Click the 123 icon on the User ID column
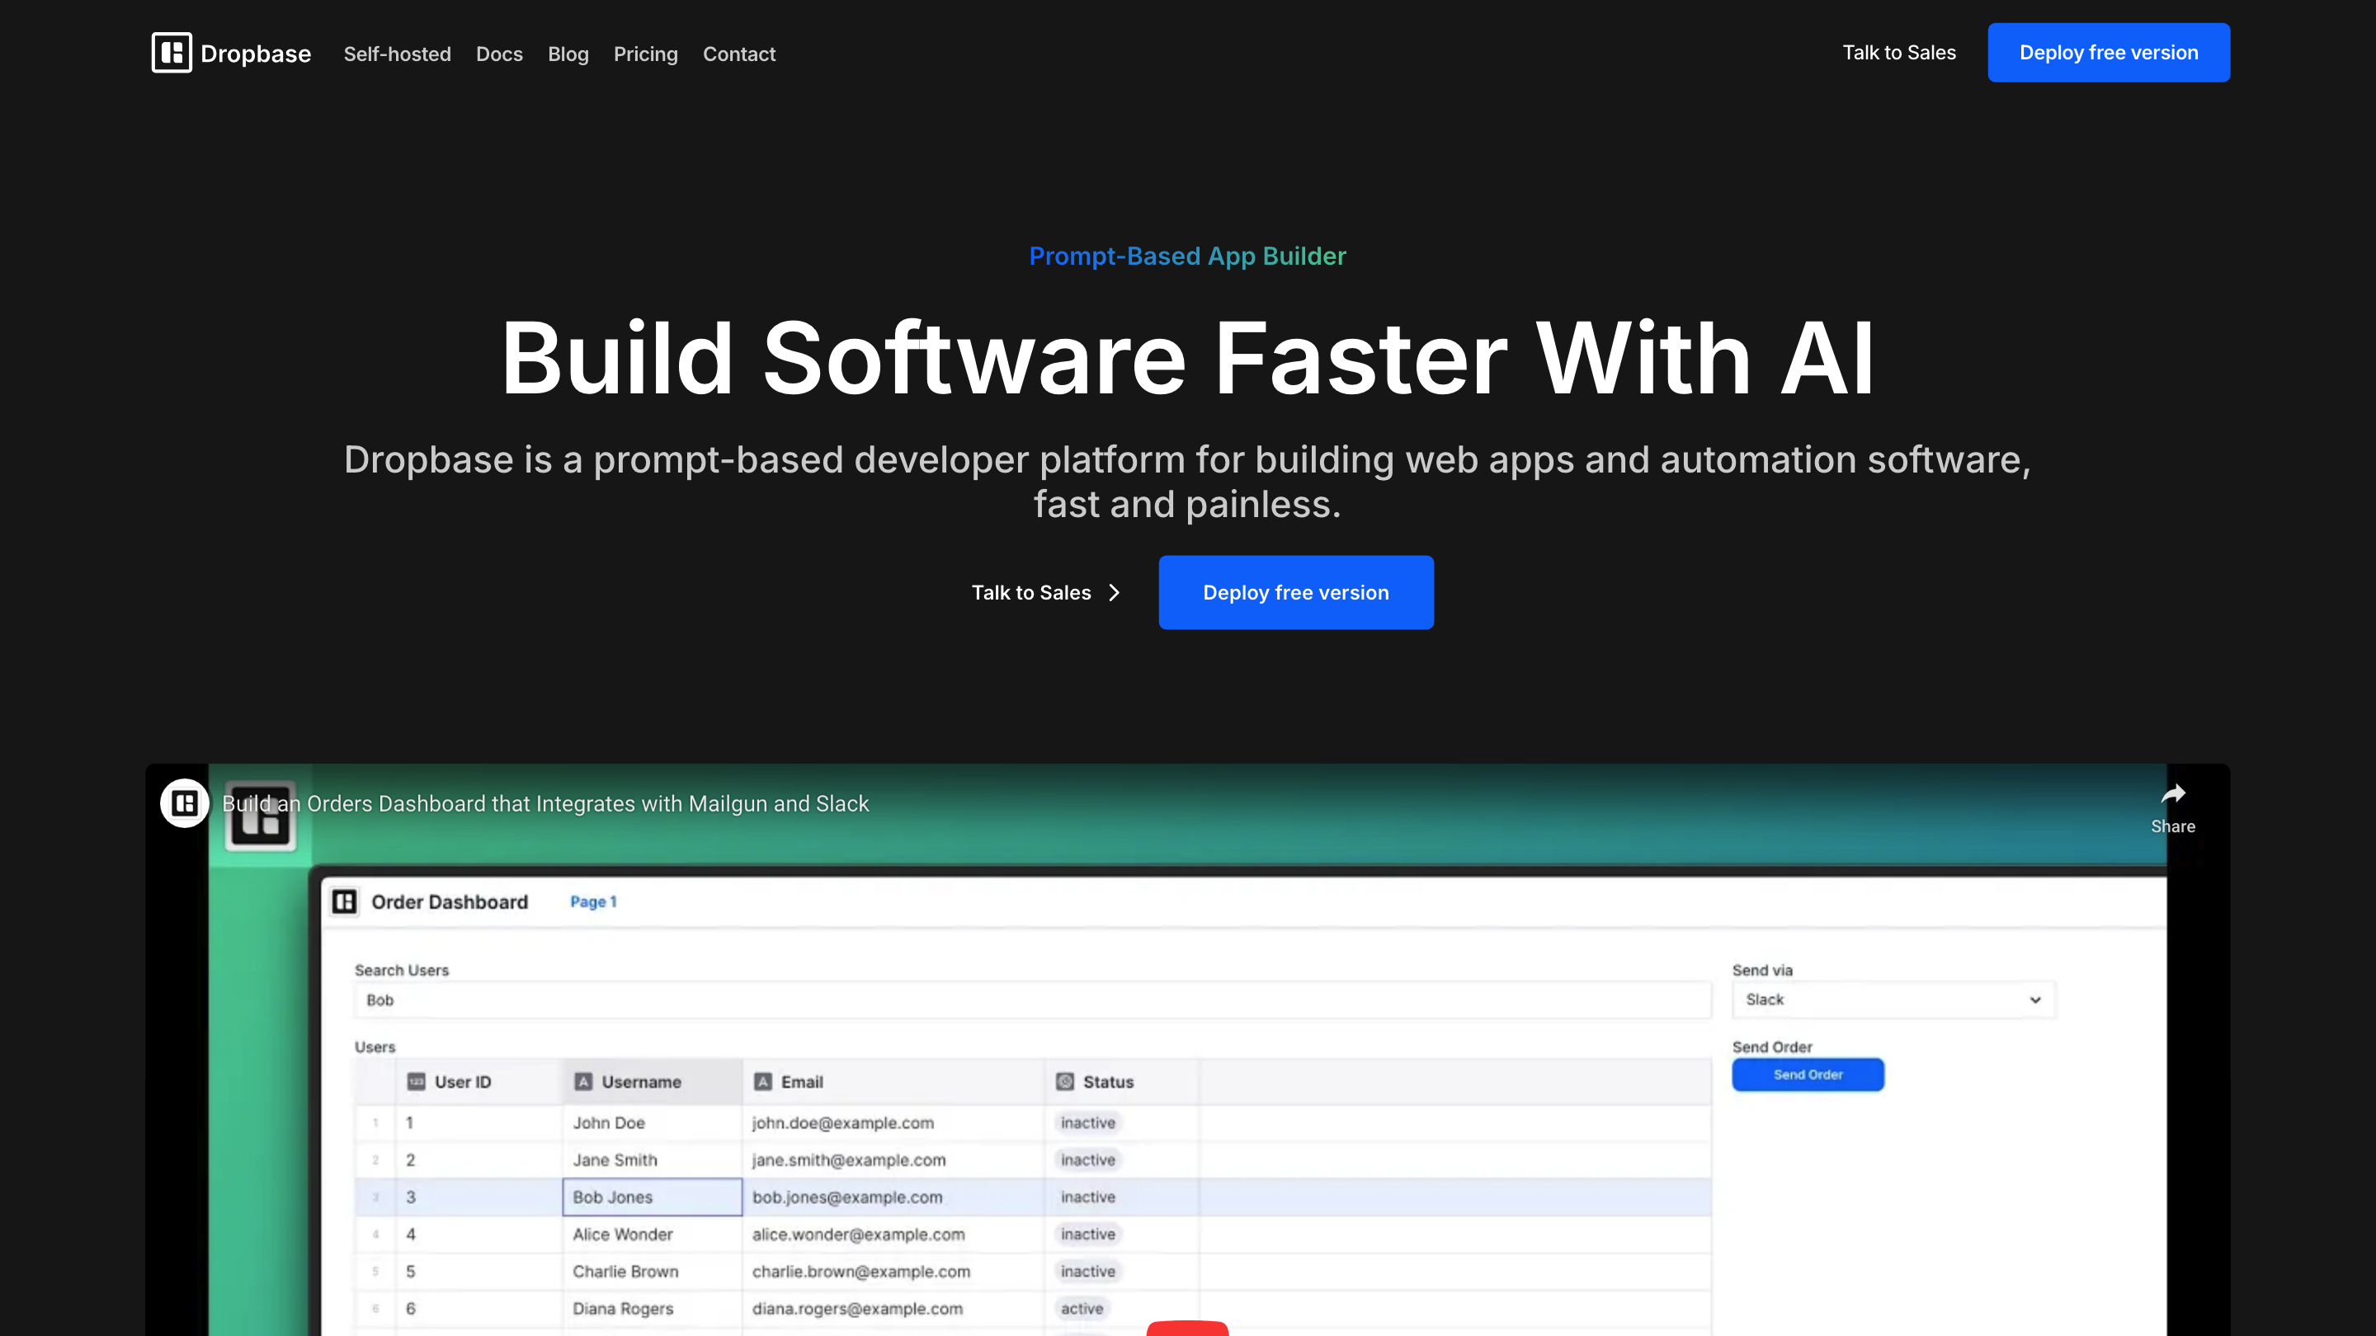 pyautogui.click(x=417, y=1081)
